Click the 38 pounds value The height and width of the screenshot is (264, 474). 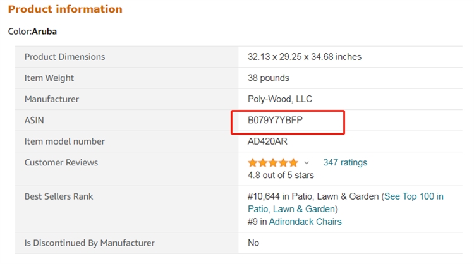[x=268, y=78]
